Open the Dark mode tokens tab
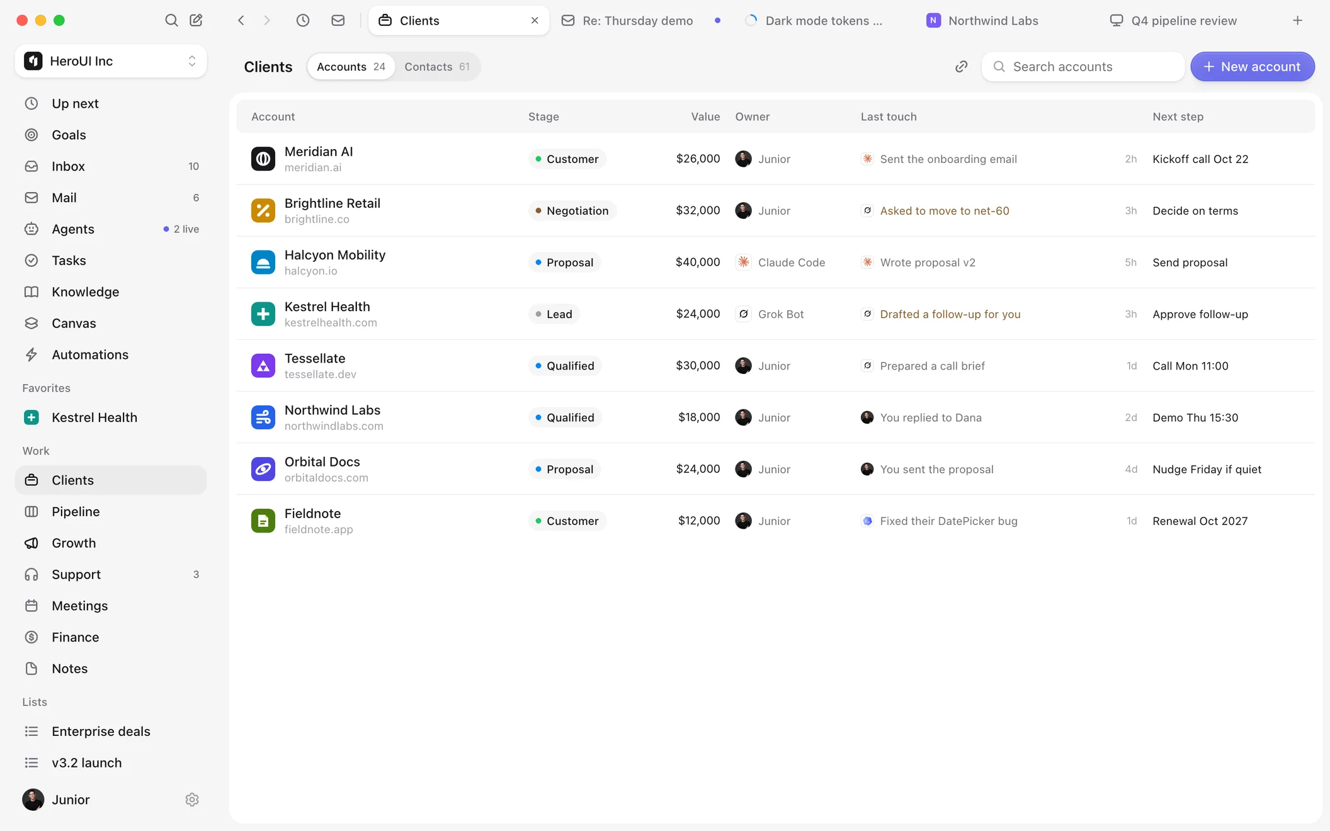 pos(821,20)
